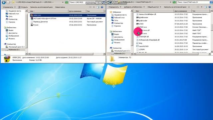The image size is (213, 120).
Task: Open help in the Grand Theft Auto IV window
Action: [x=210, y=7]
